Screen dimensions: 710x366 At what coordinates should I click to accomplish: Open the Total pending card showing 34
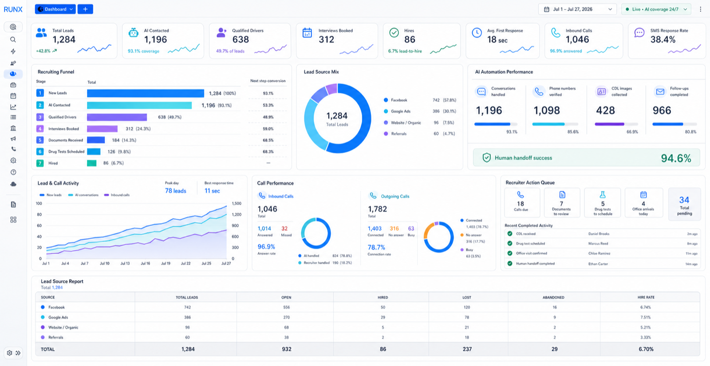click(x=684, y=204)
